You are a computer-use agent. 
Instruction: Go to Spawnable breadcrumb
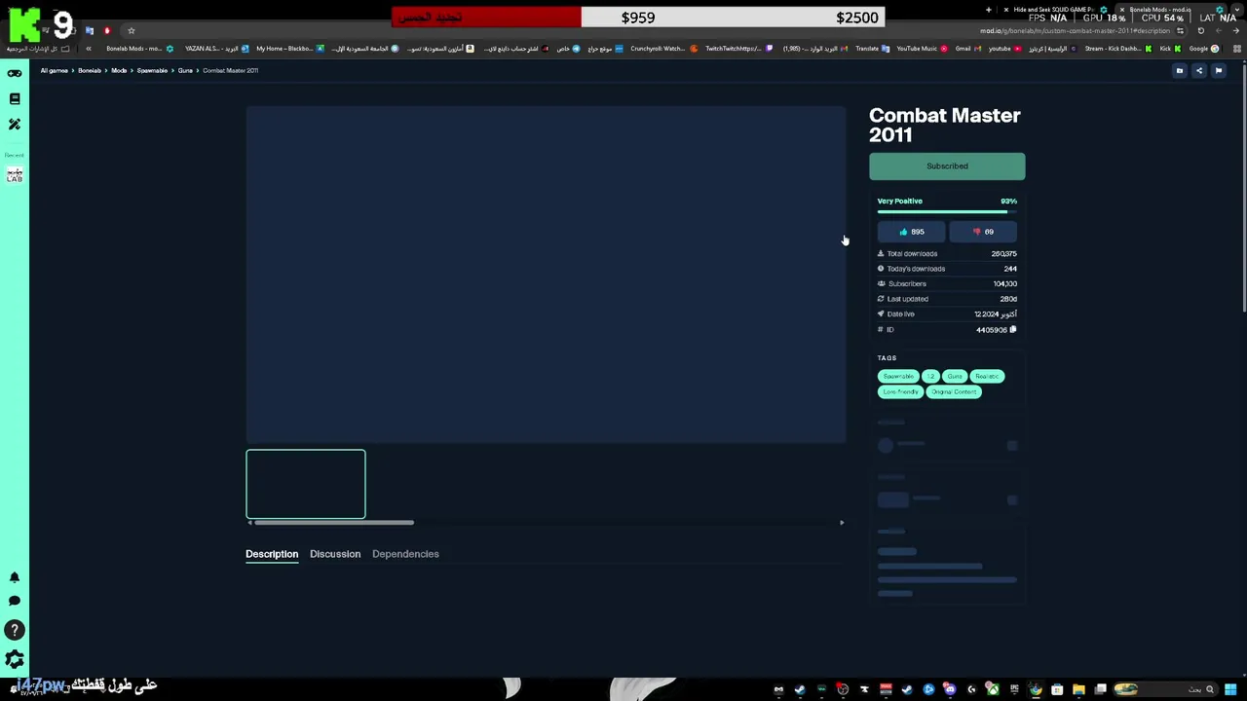152,70
